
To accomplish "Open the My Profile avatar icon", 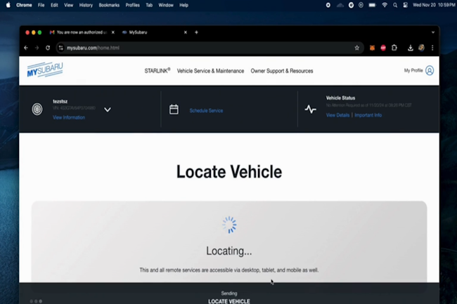I will coord(430,70).
